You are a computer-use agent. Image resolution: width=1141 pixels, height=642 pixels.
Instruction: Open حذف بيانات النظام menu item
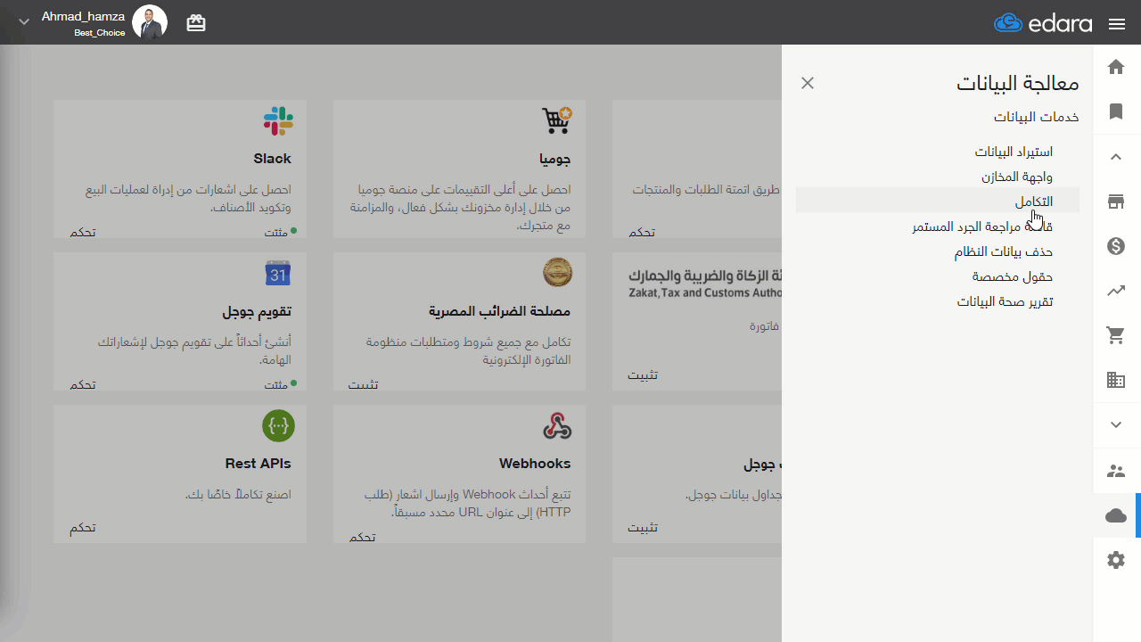click(x=1004, y=251)
